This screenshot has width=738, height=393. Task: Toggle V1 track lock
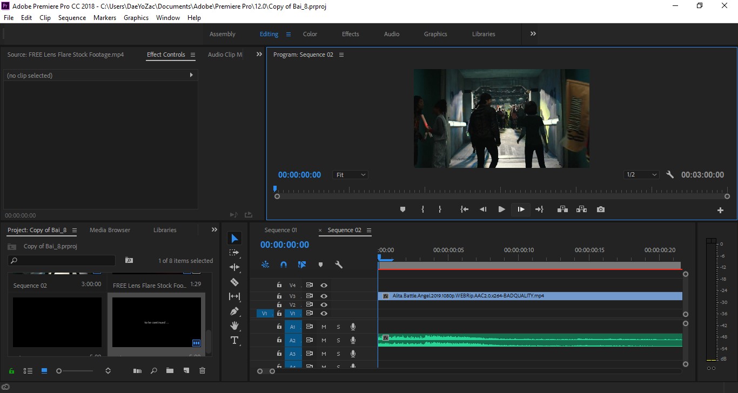(x=279, y=313)
